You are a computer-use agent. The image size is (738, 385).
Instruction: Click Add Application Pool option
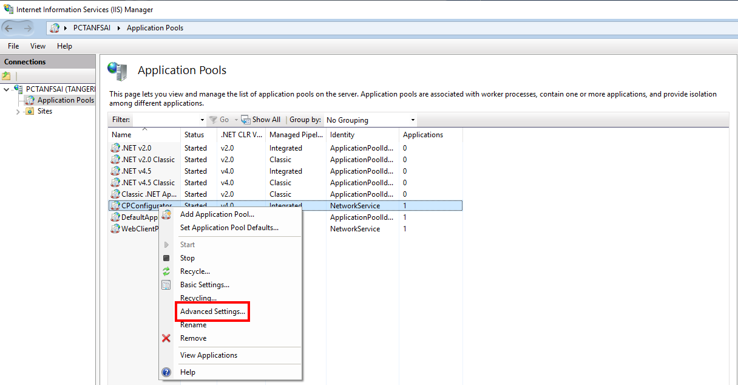click(217, 214)
